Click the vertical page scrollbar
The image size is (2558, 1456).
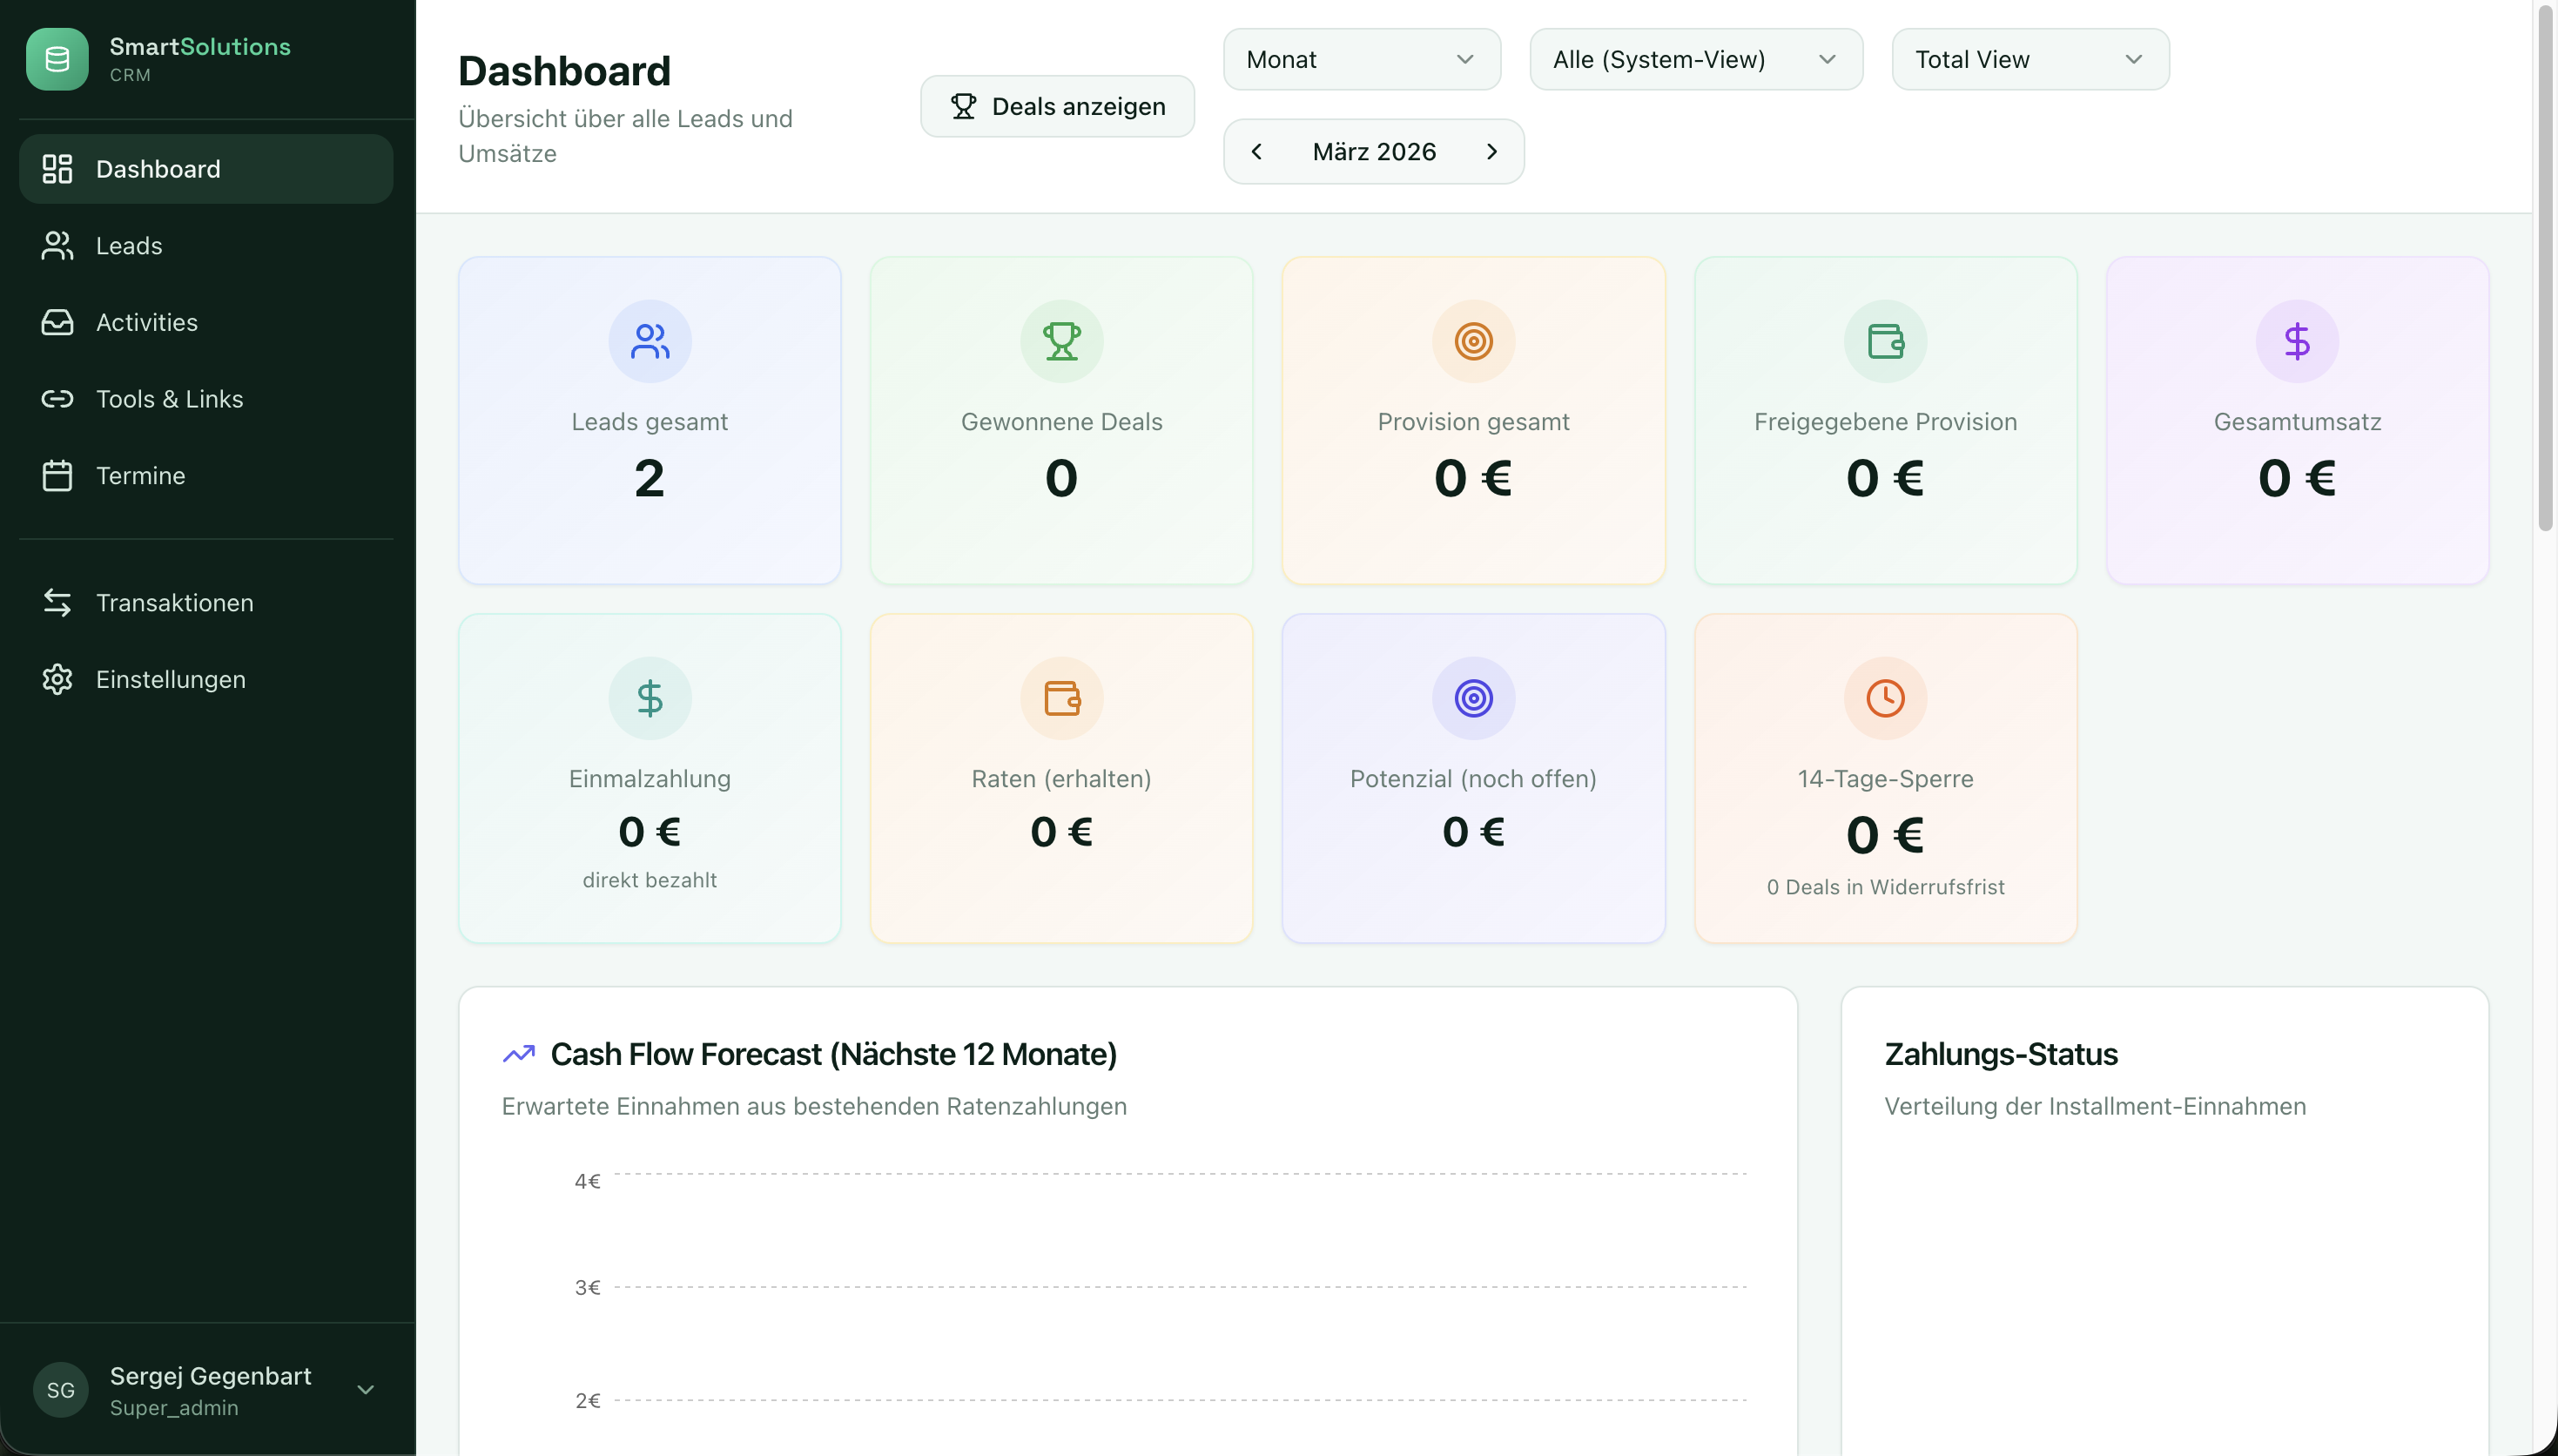[x=2545, y=270]
